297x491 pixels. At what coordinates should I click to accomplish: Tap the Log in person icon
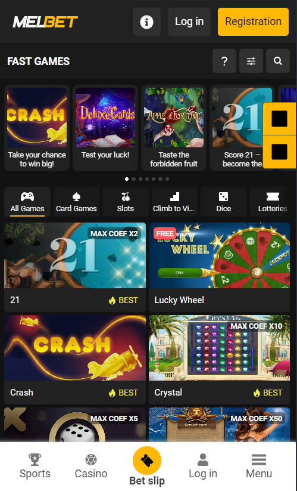point(203,460)
